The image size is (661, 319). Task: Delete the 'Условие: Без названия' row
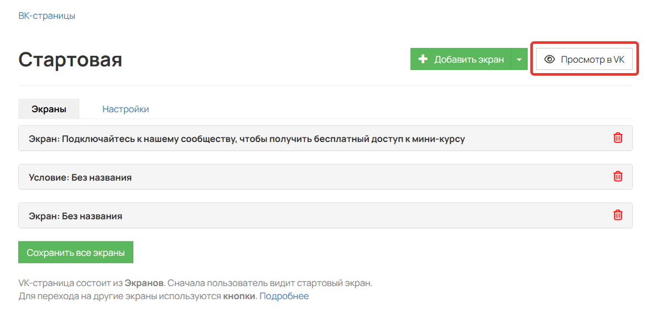point(617,177)
